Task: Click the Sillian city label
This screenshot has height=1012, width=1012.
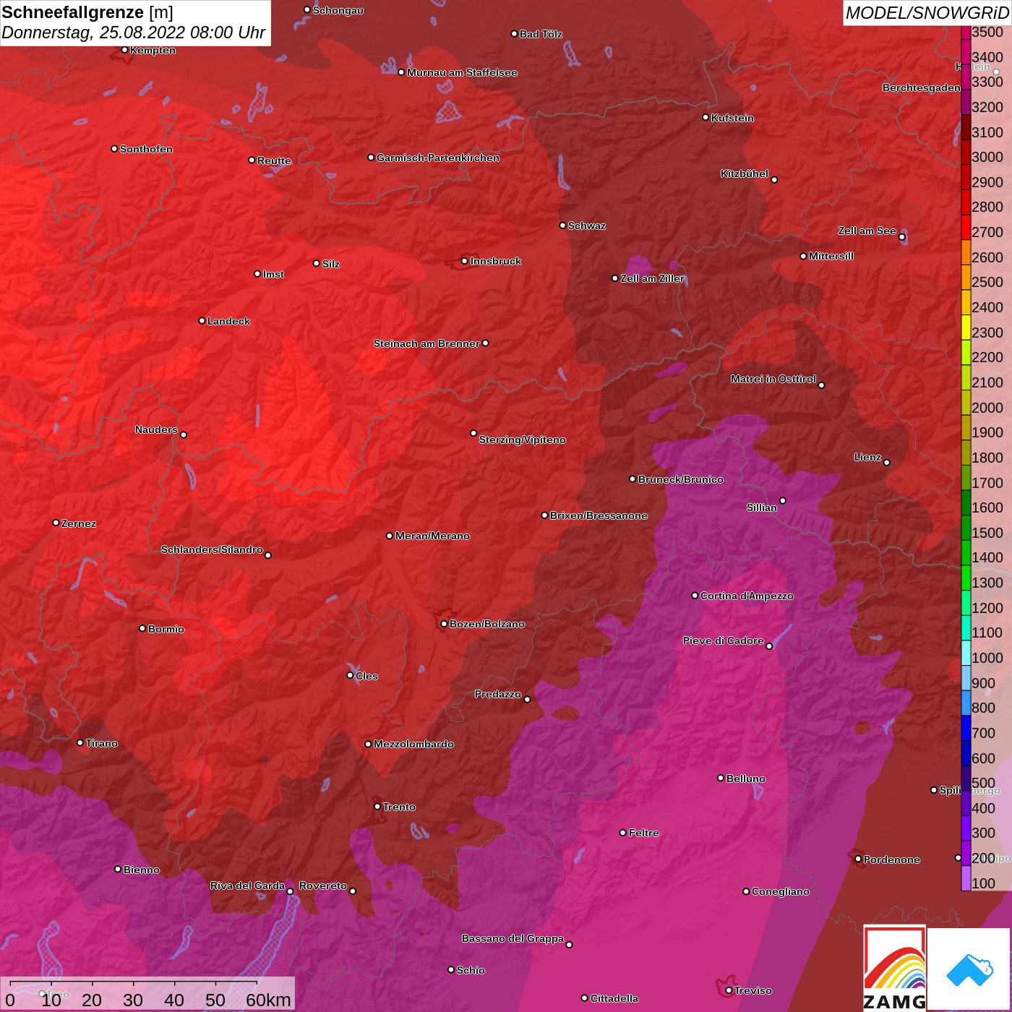Action: (762, 507)
